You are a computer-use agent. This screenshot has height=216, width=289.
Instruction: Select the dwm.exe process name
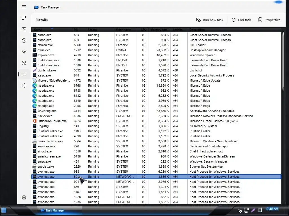tap(44, 50)
